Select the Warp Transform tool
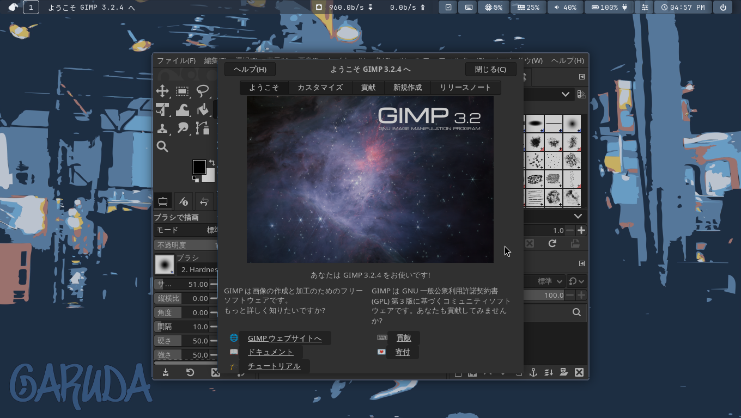The width and height of the screenshot is (741, 418). [183, 109]
